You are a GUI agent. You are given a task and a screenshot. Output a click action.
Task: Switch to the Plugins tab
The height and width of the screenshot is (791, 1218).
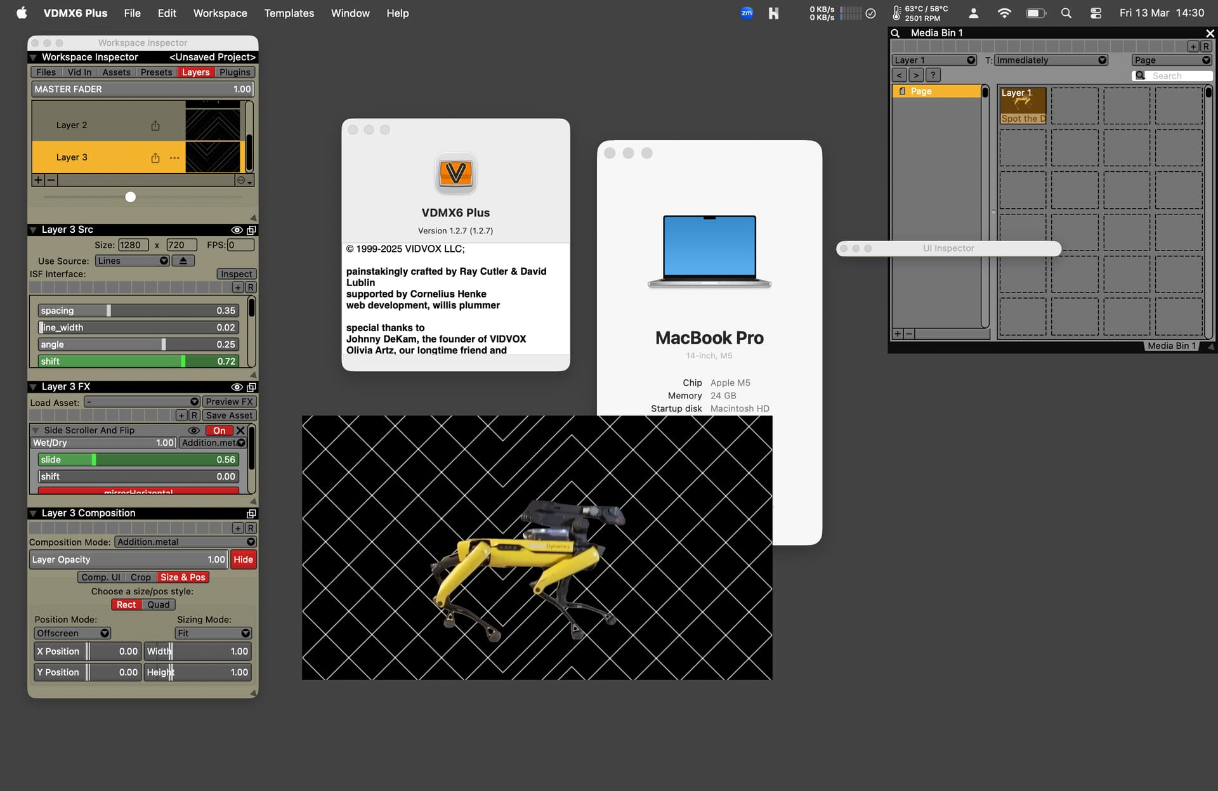(x=235, y=72)
